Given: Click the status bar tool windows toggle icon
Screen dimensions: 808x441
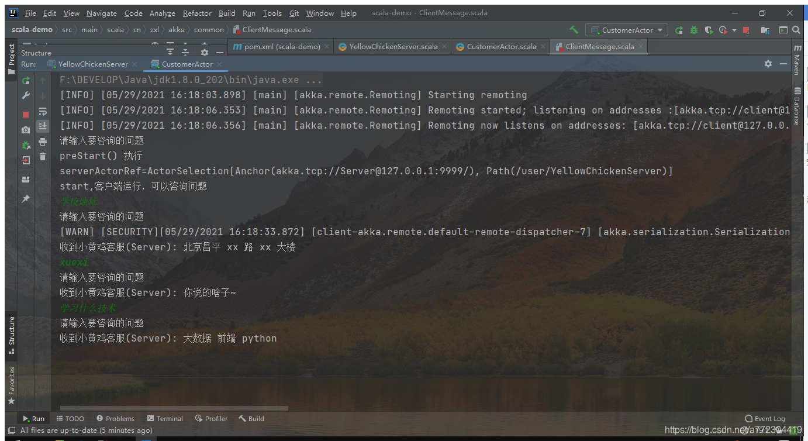Looking at the screenshot, I should [x=12, y=430].
